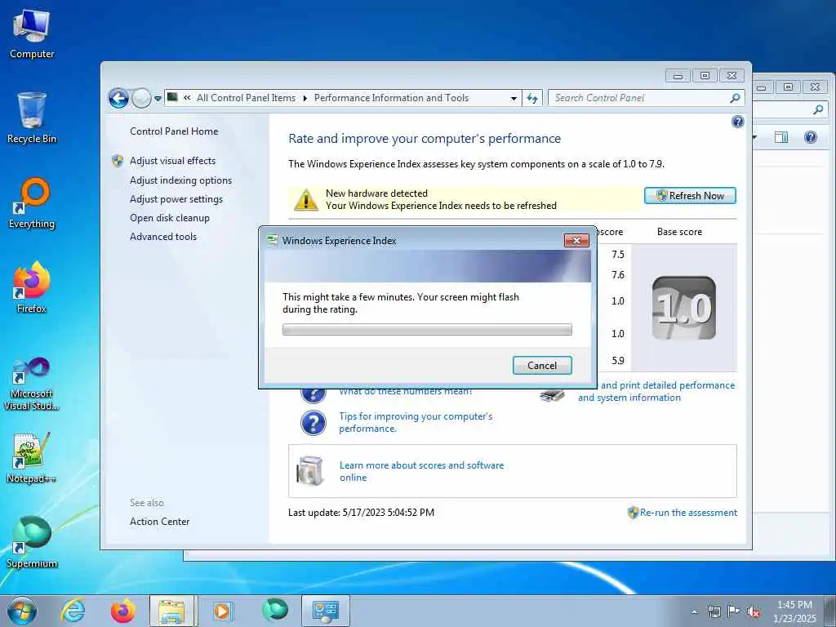This screenshot has height=627, width=836.
Task: Click Re-run the assessment link
Action: tap(687, 513)
